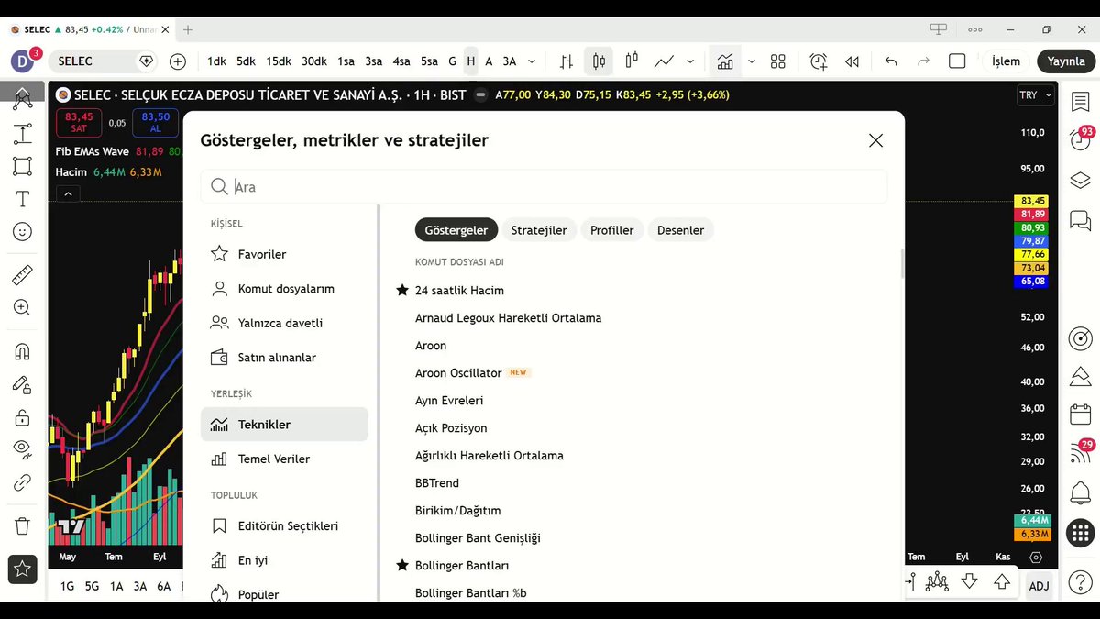Remove drawings with the trash icon
This screenshot has height=619, width=1100.
click(22, 526)
